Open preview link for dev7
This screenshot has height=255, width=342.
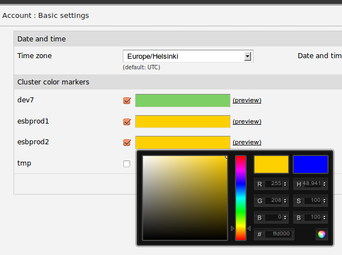(x=247, y=101)
